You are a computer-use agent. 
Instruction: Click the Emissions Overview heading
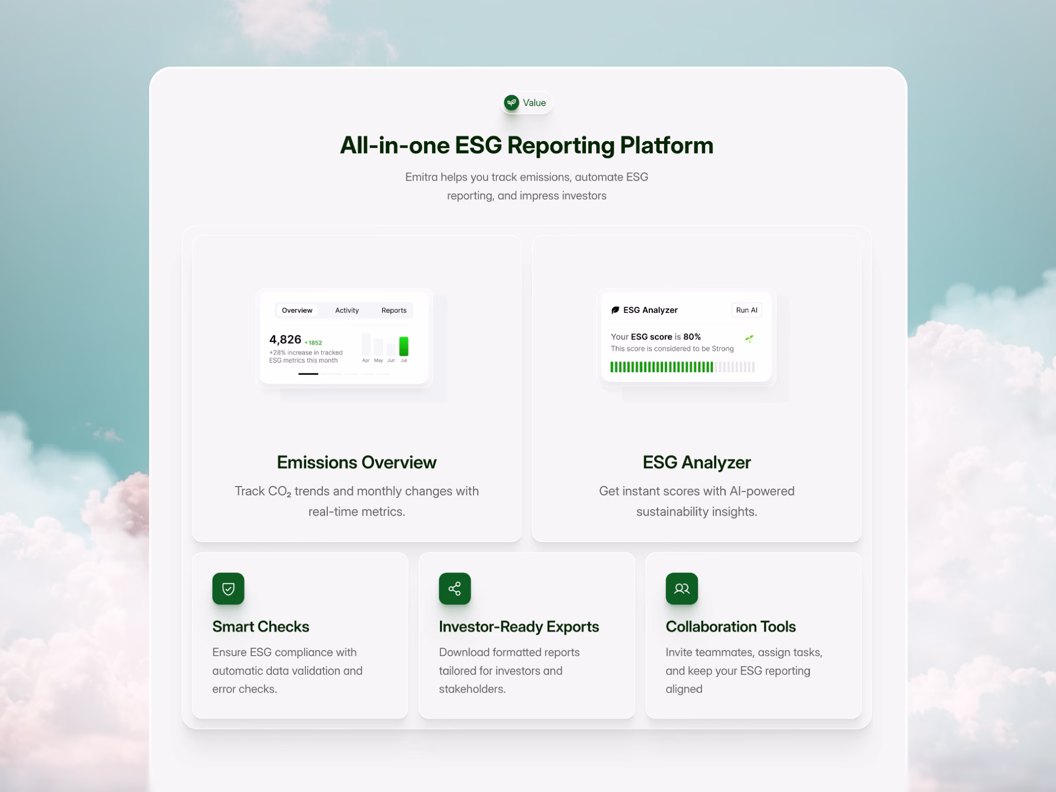pos(356,462)
